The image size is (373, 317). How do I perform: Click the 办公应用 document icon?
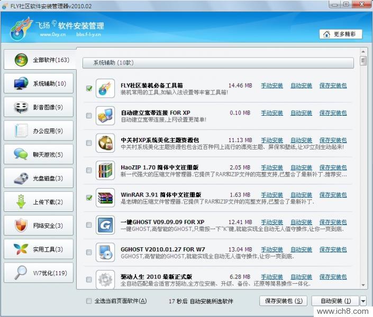[21, 130]
